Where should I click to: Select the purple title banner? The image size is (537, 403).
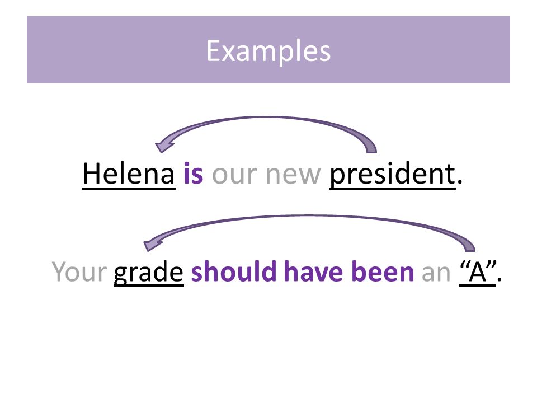tap(268, 50)
